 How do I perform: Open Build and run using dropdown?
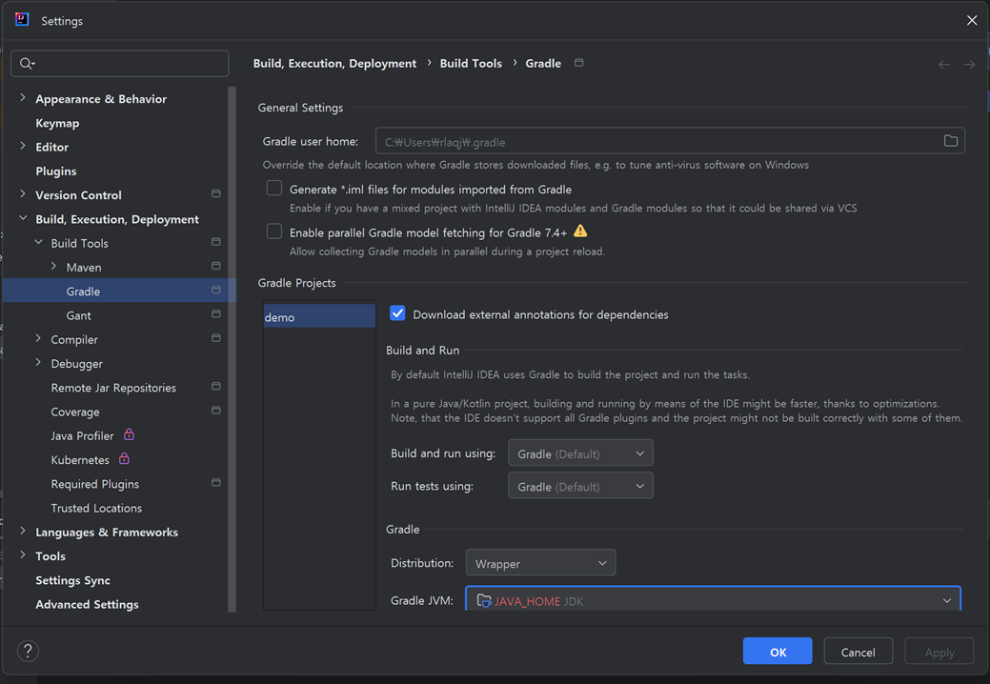coord(580,453)
